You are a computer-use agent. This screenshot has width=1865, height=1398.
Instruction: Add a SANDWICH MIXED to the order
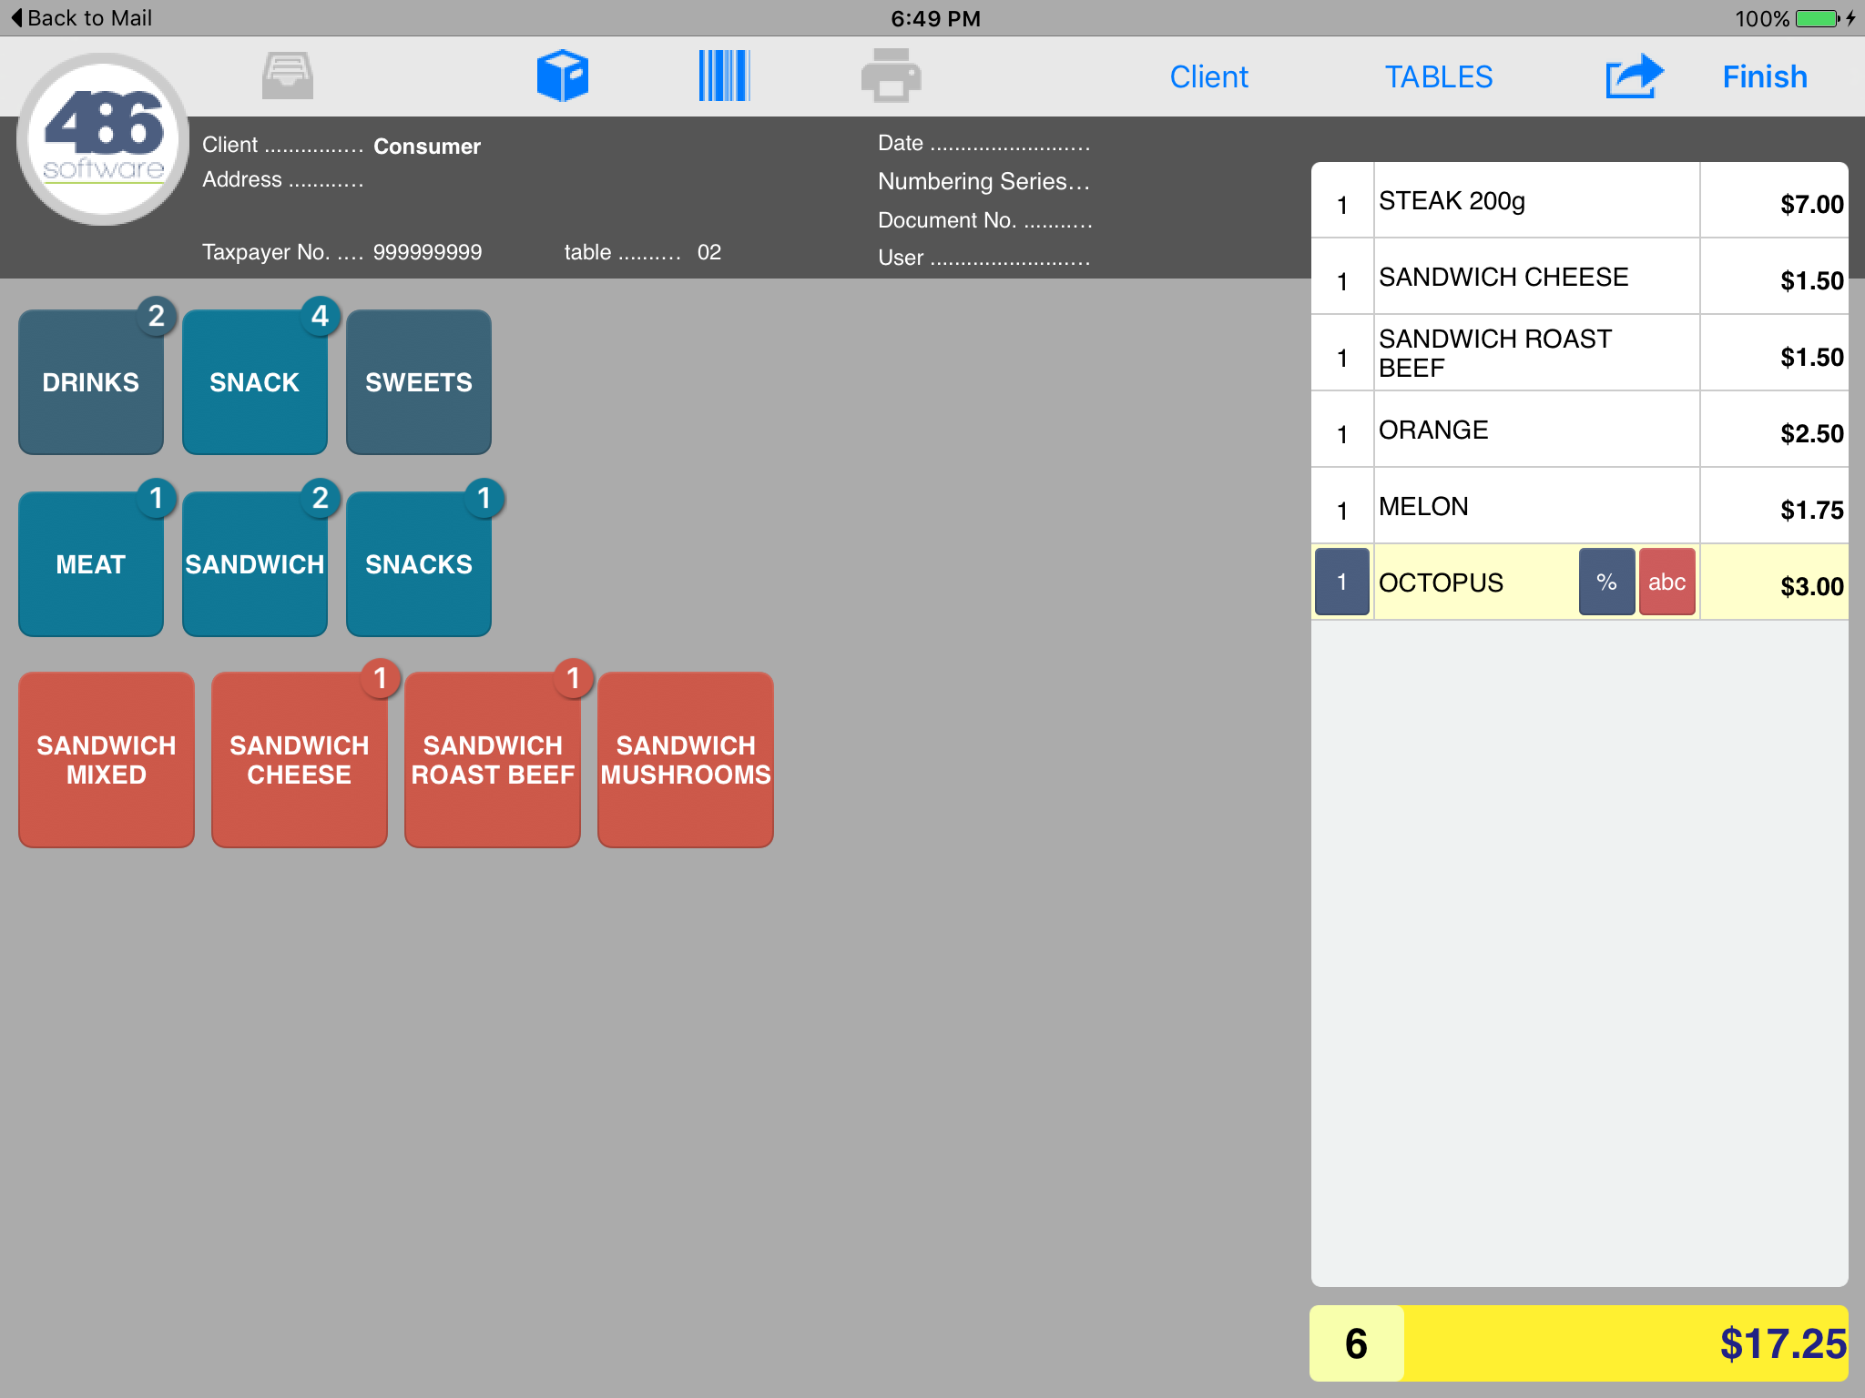click(106, 759)
